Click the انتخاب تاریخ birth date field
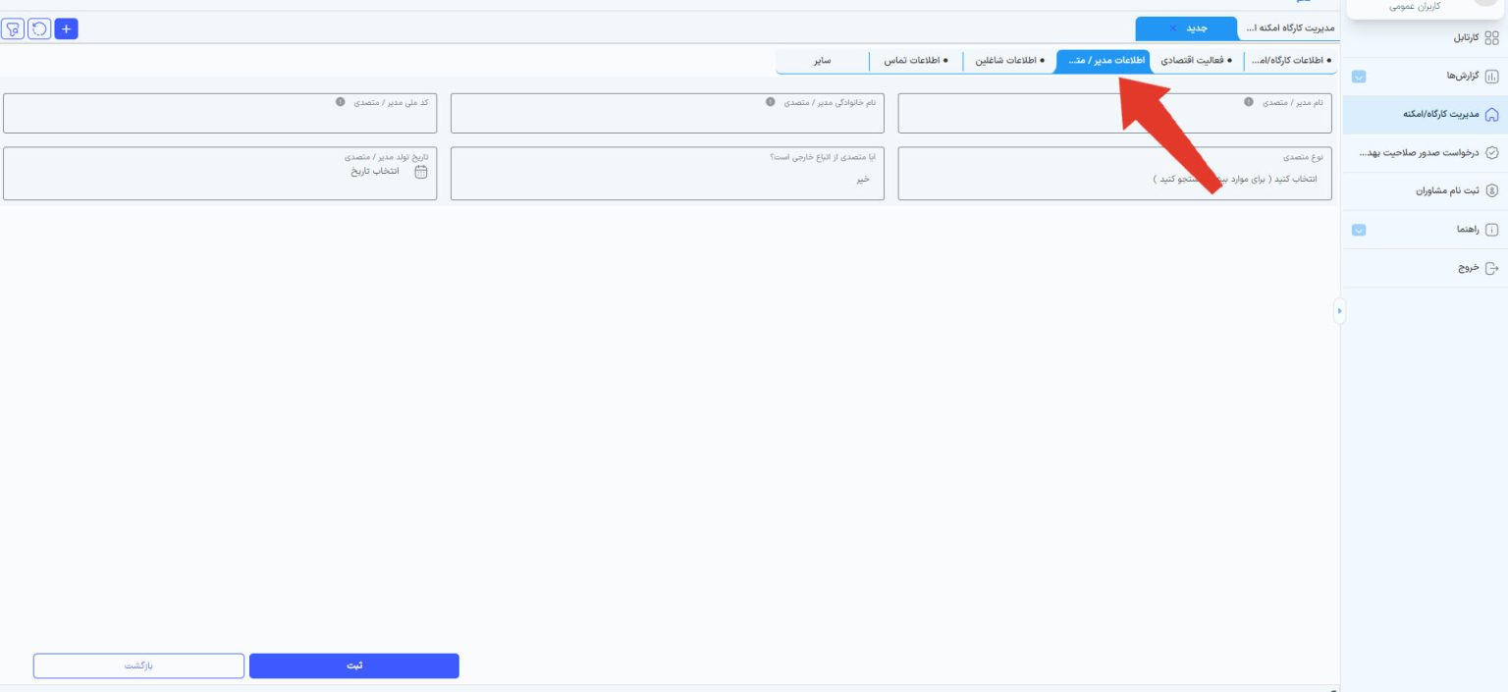The width and height of the screenshot is (1508, 692). [220, 174]
